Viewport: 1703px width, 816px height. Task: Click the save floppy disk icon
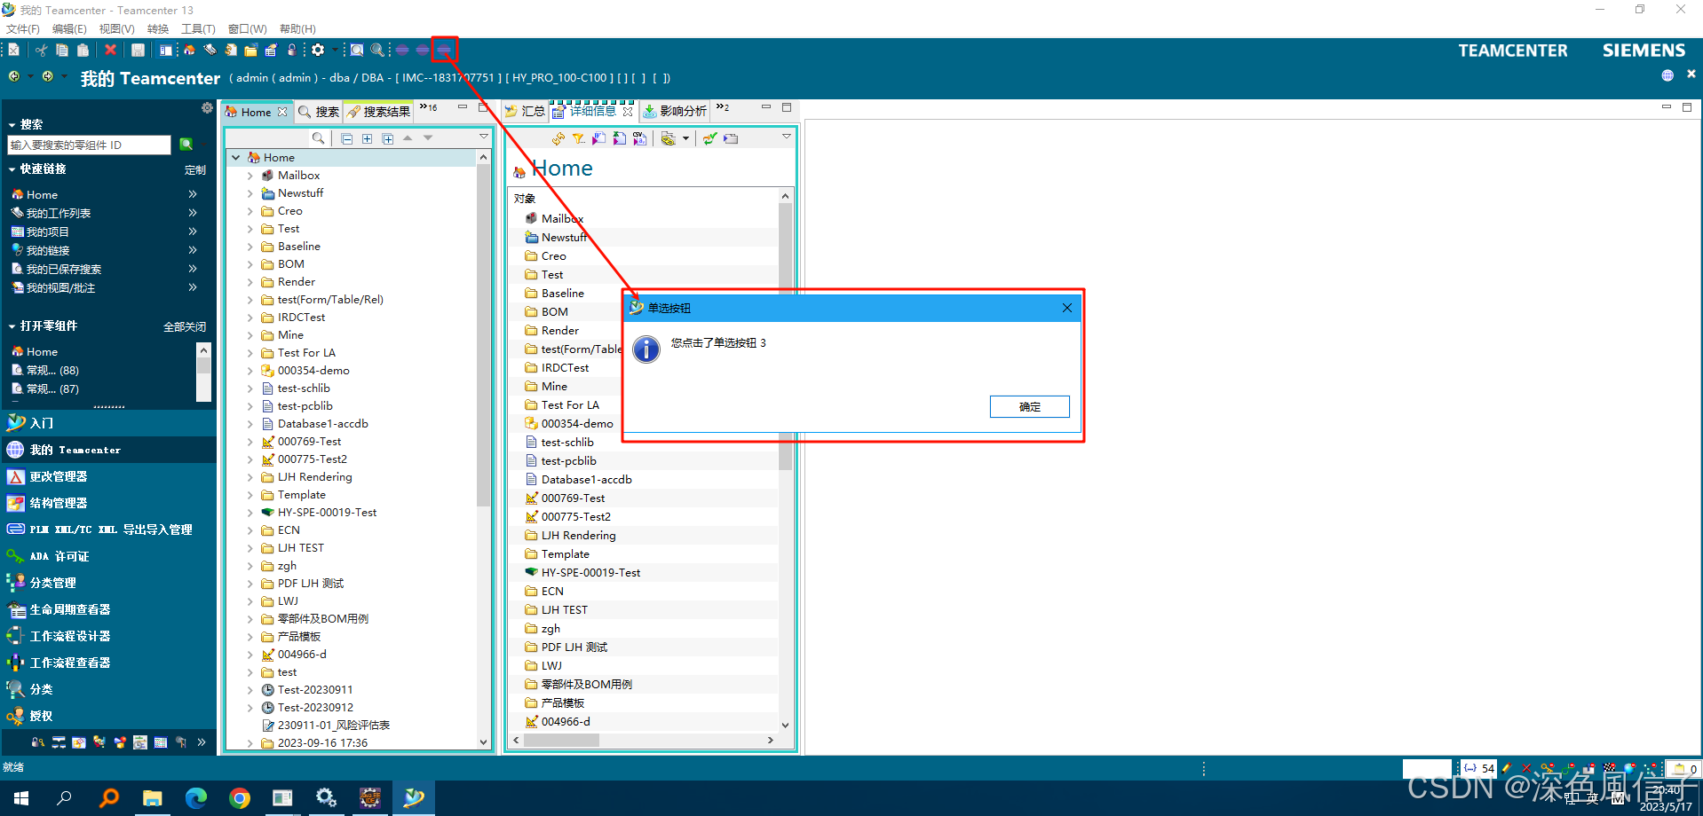coord(138,51)
